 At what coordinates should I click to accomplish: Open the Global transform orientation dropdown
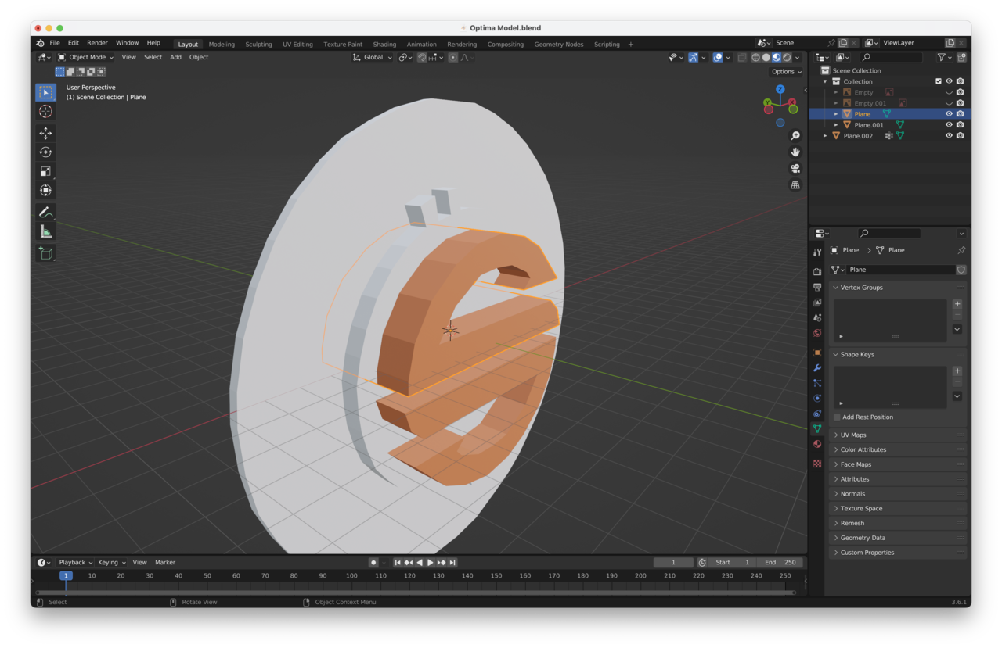[x=372, y=57]
